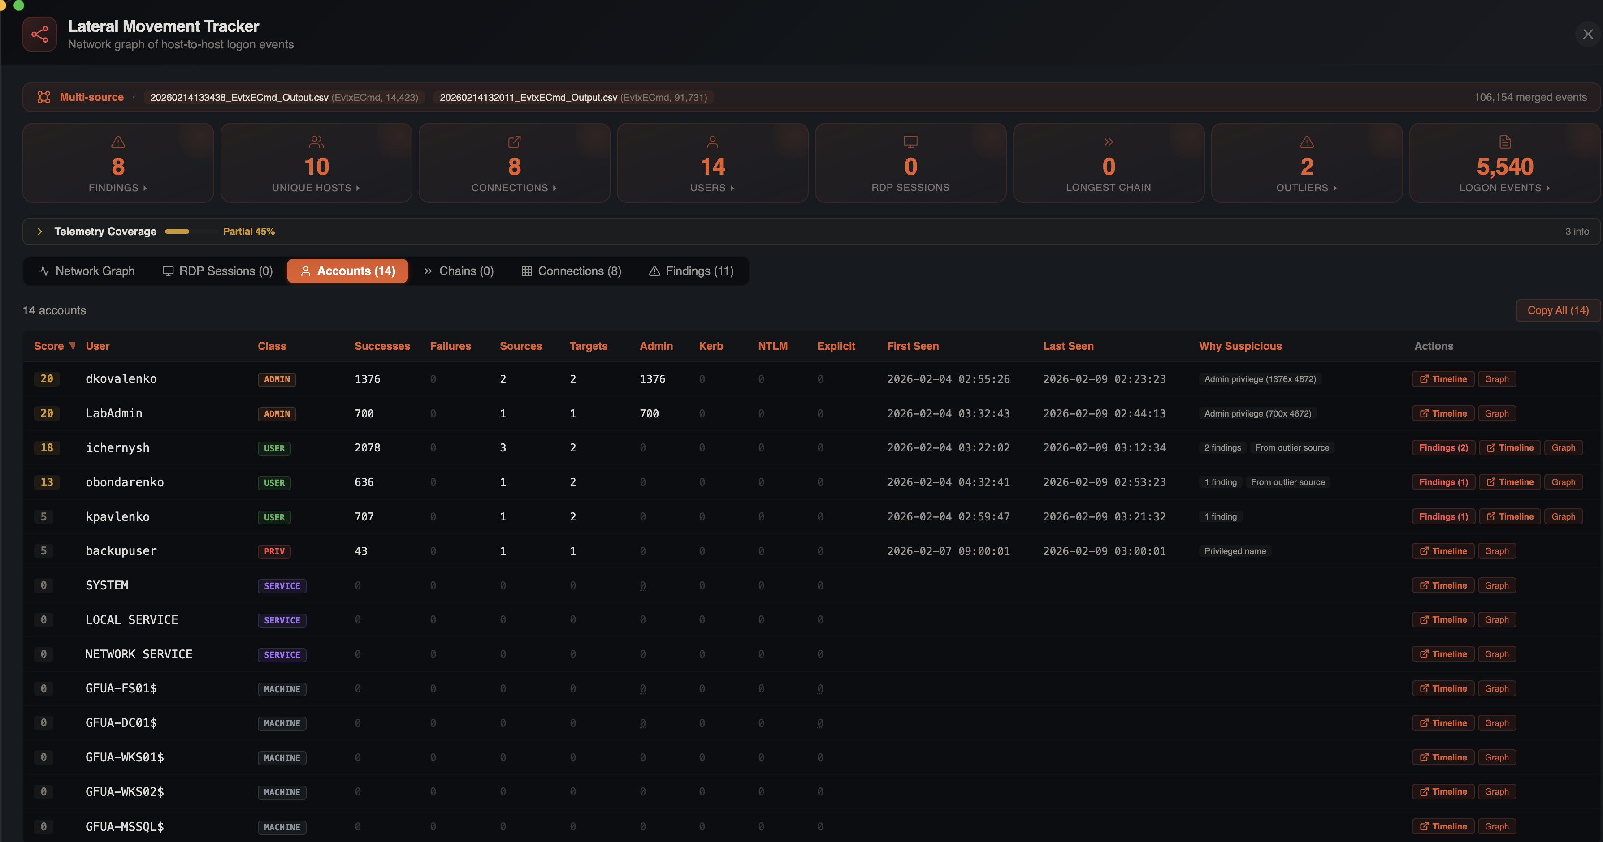This screenshot has height=842, width=1603.
Task: Click the document icon on Logon Events card
Action: pos(1505,142)
